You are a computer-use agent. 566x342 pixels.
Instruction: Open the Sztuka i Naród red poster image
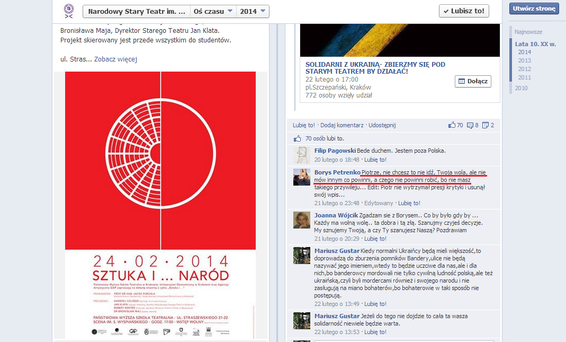160,205
